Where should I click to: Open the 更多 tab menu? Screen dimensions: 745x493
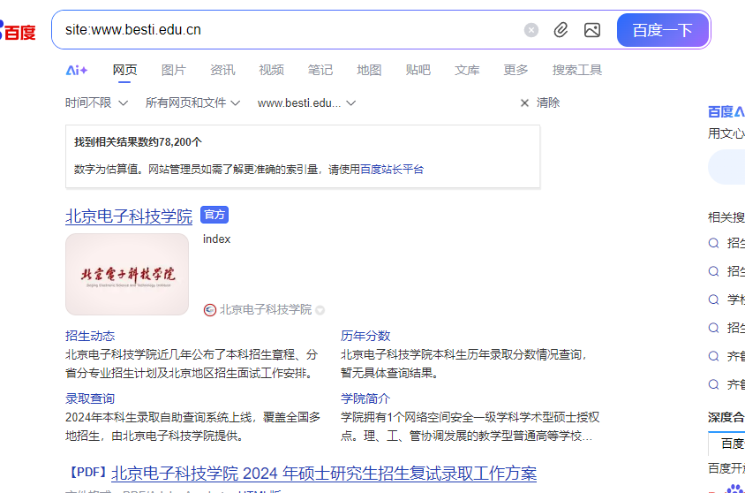pos(516,71)
